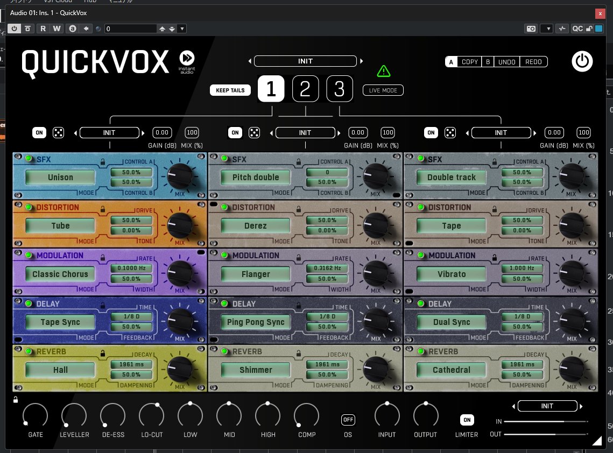Open chain 1 INIT preset dropdown
613x453 pixels.
109,133
